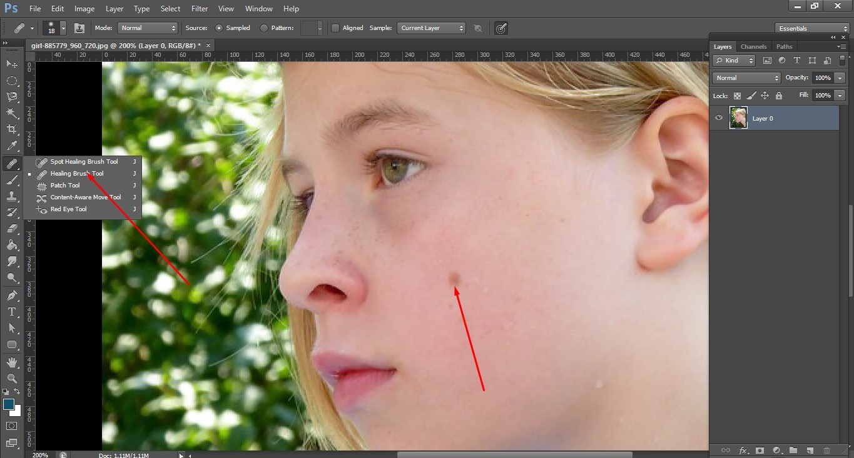Open the File menu
This screenshot has height=458, width=854.
[35, 9]
